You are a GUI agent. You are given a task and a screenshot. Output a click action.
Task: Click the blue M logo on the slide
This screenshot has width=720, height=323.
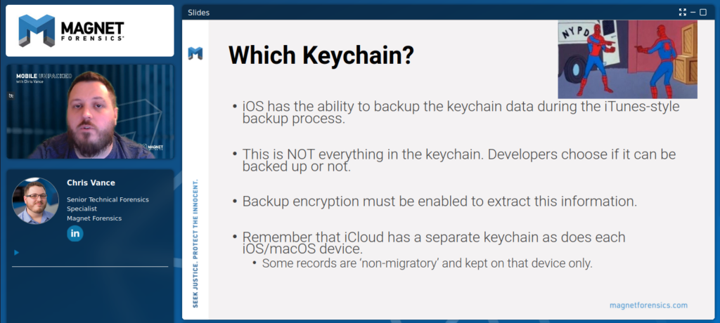point(195,53)
